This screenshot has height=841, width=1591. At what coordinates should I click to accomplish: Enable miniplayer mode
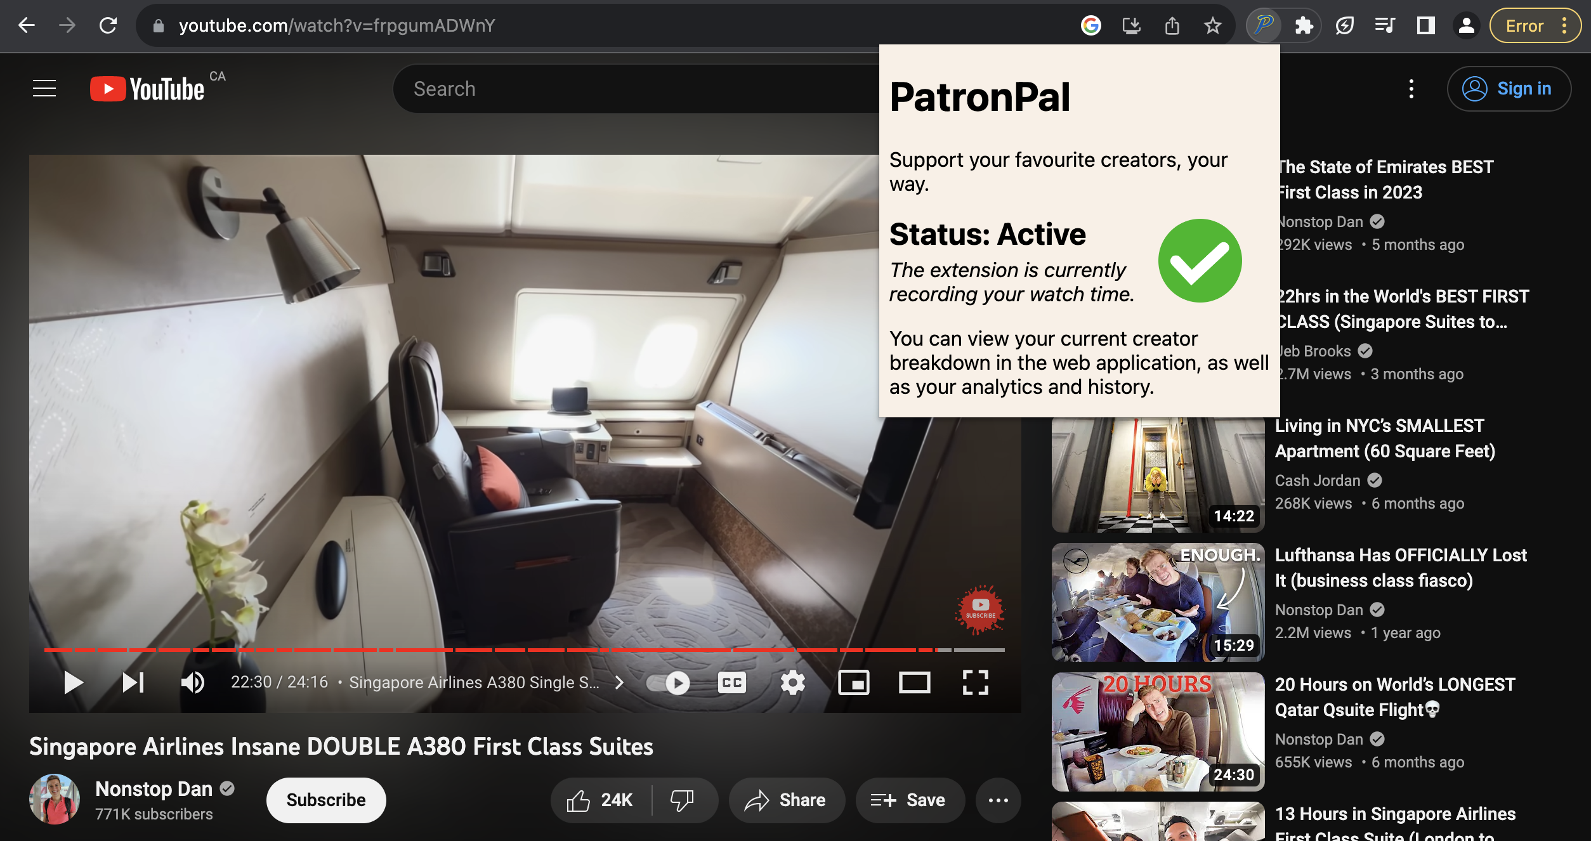(853, 683)
